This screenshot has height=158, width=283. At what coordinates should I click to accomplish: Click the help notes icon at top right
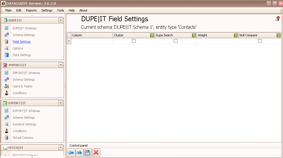(277, 19)
